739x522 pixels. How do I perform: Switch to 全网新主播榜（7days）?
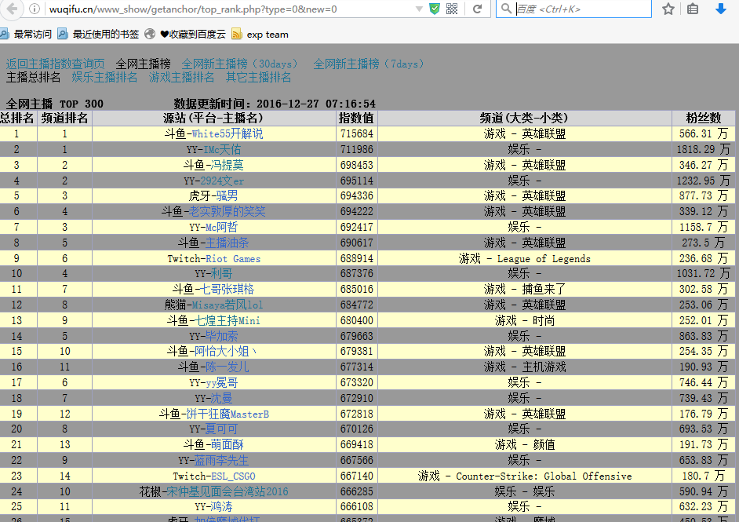pos(368,64)
